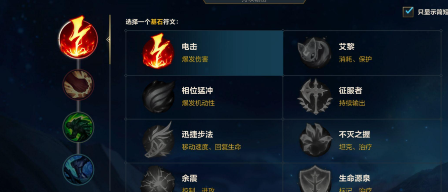Image resolution: width=448 pixels, height=192 pixels.
Task: Select the 生命源泉 shield rune icon
Action: 315,179
